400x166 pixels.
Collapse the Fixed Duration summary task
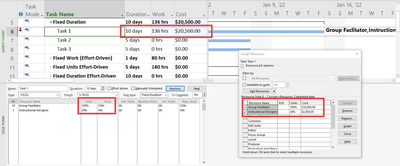click(x=51, y=22)
